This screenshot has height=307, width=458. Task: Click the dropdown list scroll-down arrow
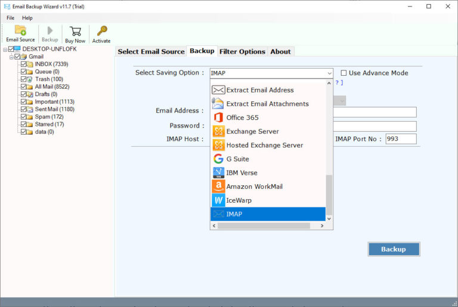tap(329, 219)
